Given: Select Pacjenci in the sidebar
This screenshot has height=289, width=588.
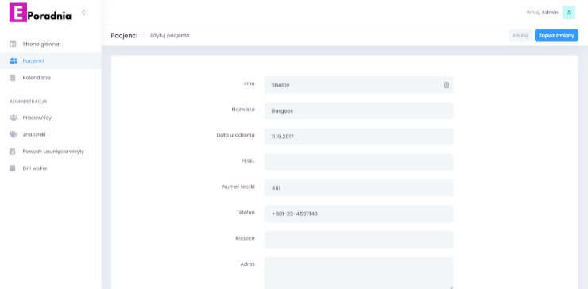Looking at the screenshot, I should tap(33, 60).
